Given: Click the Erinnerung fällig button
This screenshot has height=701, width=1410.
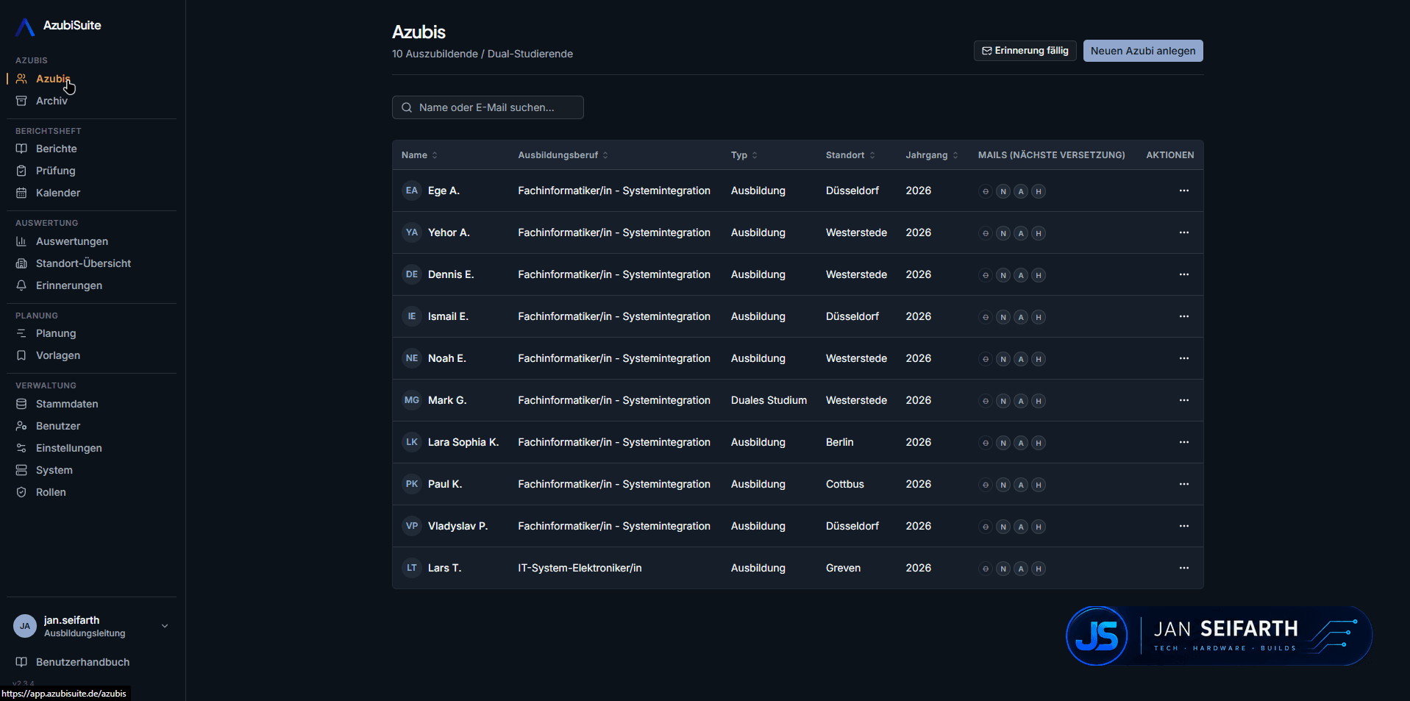Looking at the screenshot, I should click(x=1025, y=51).
